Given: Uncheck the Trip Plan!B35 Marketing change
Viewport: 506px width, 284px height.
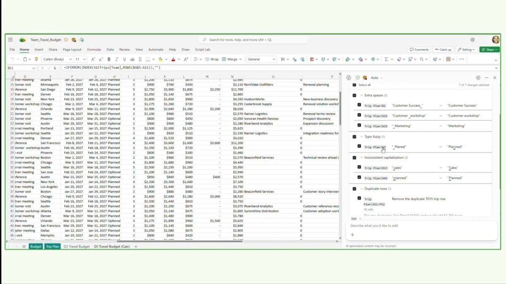Looking at the screenshot, I should coord(359,125).
